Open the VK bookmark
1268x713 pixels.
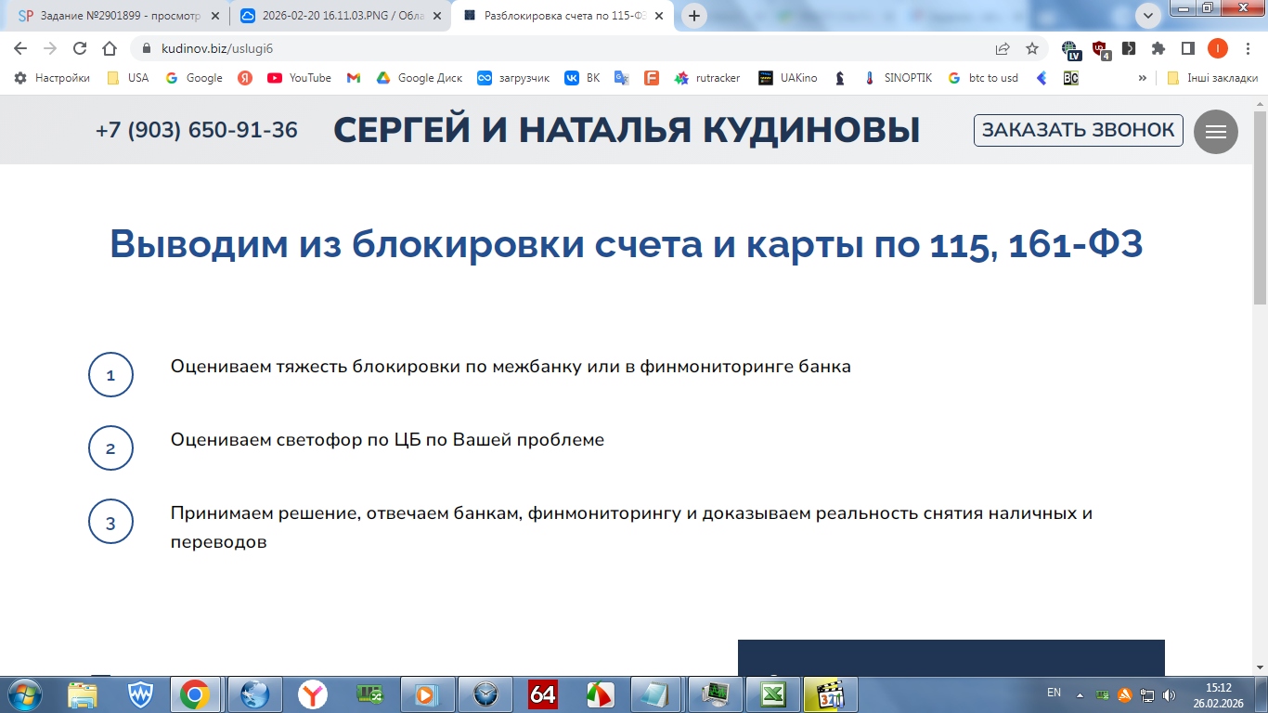pyautogui.click(x=583, y=78)
